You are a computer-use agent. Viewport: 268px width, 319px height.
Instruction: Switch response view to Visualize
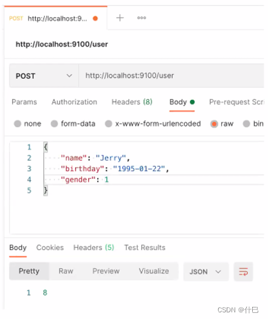coord(154,271)
